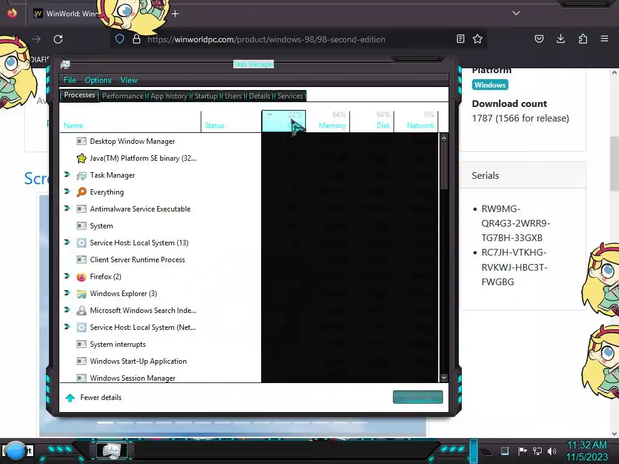Click the Start orb on taskbar
The image size is (619, 464).
point(16,451)
